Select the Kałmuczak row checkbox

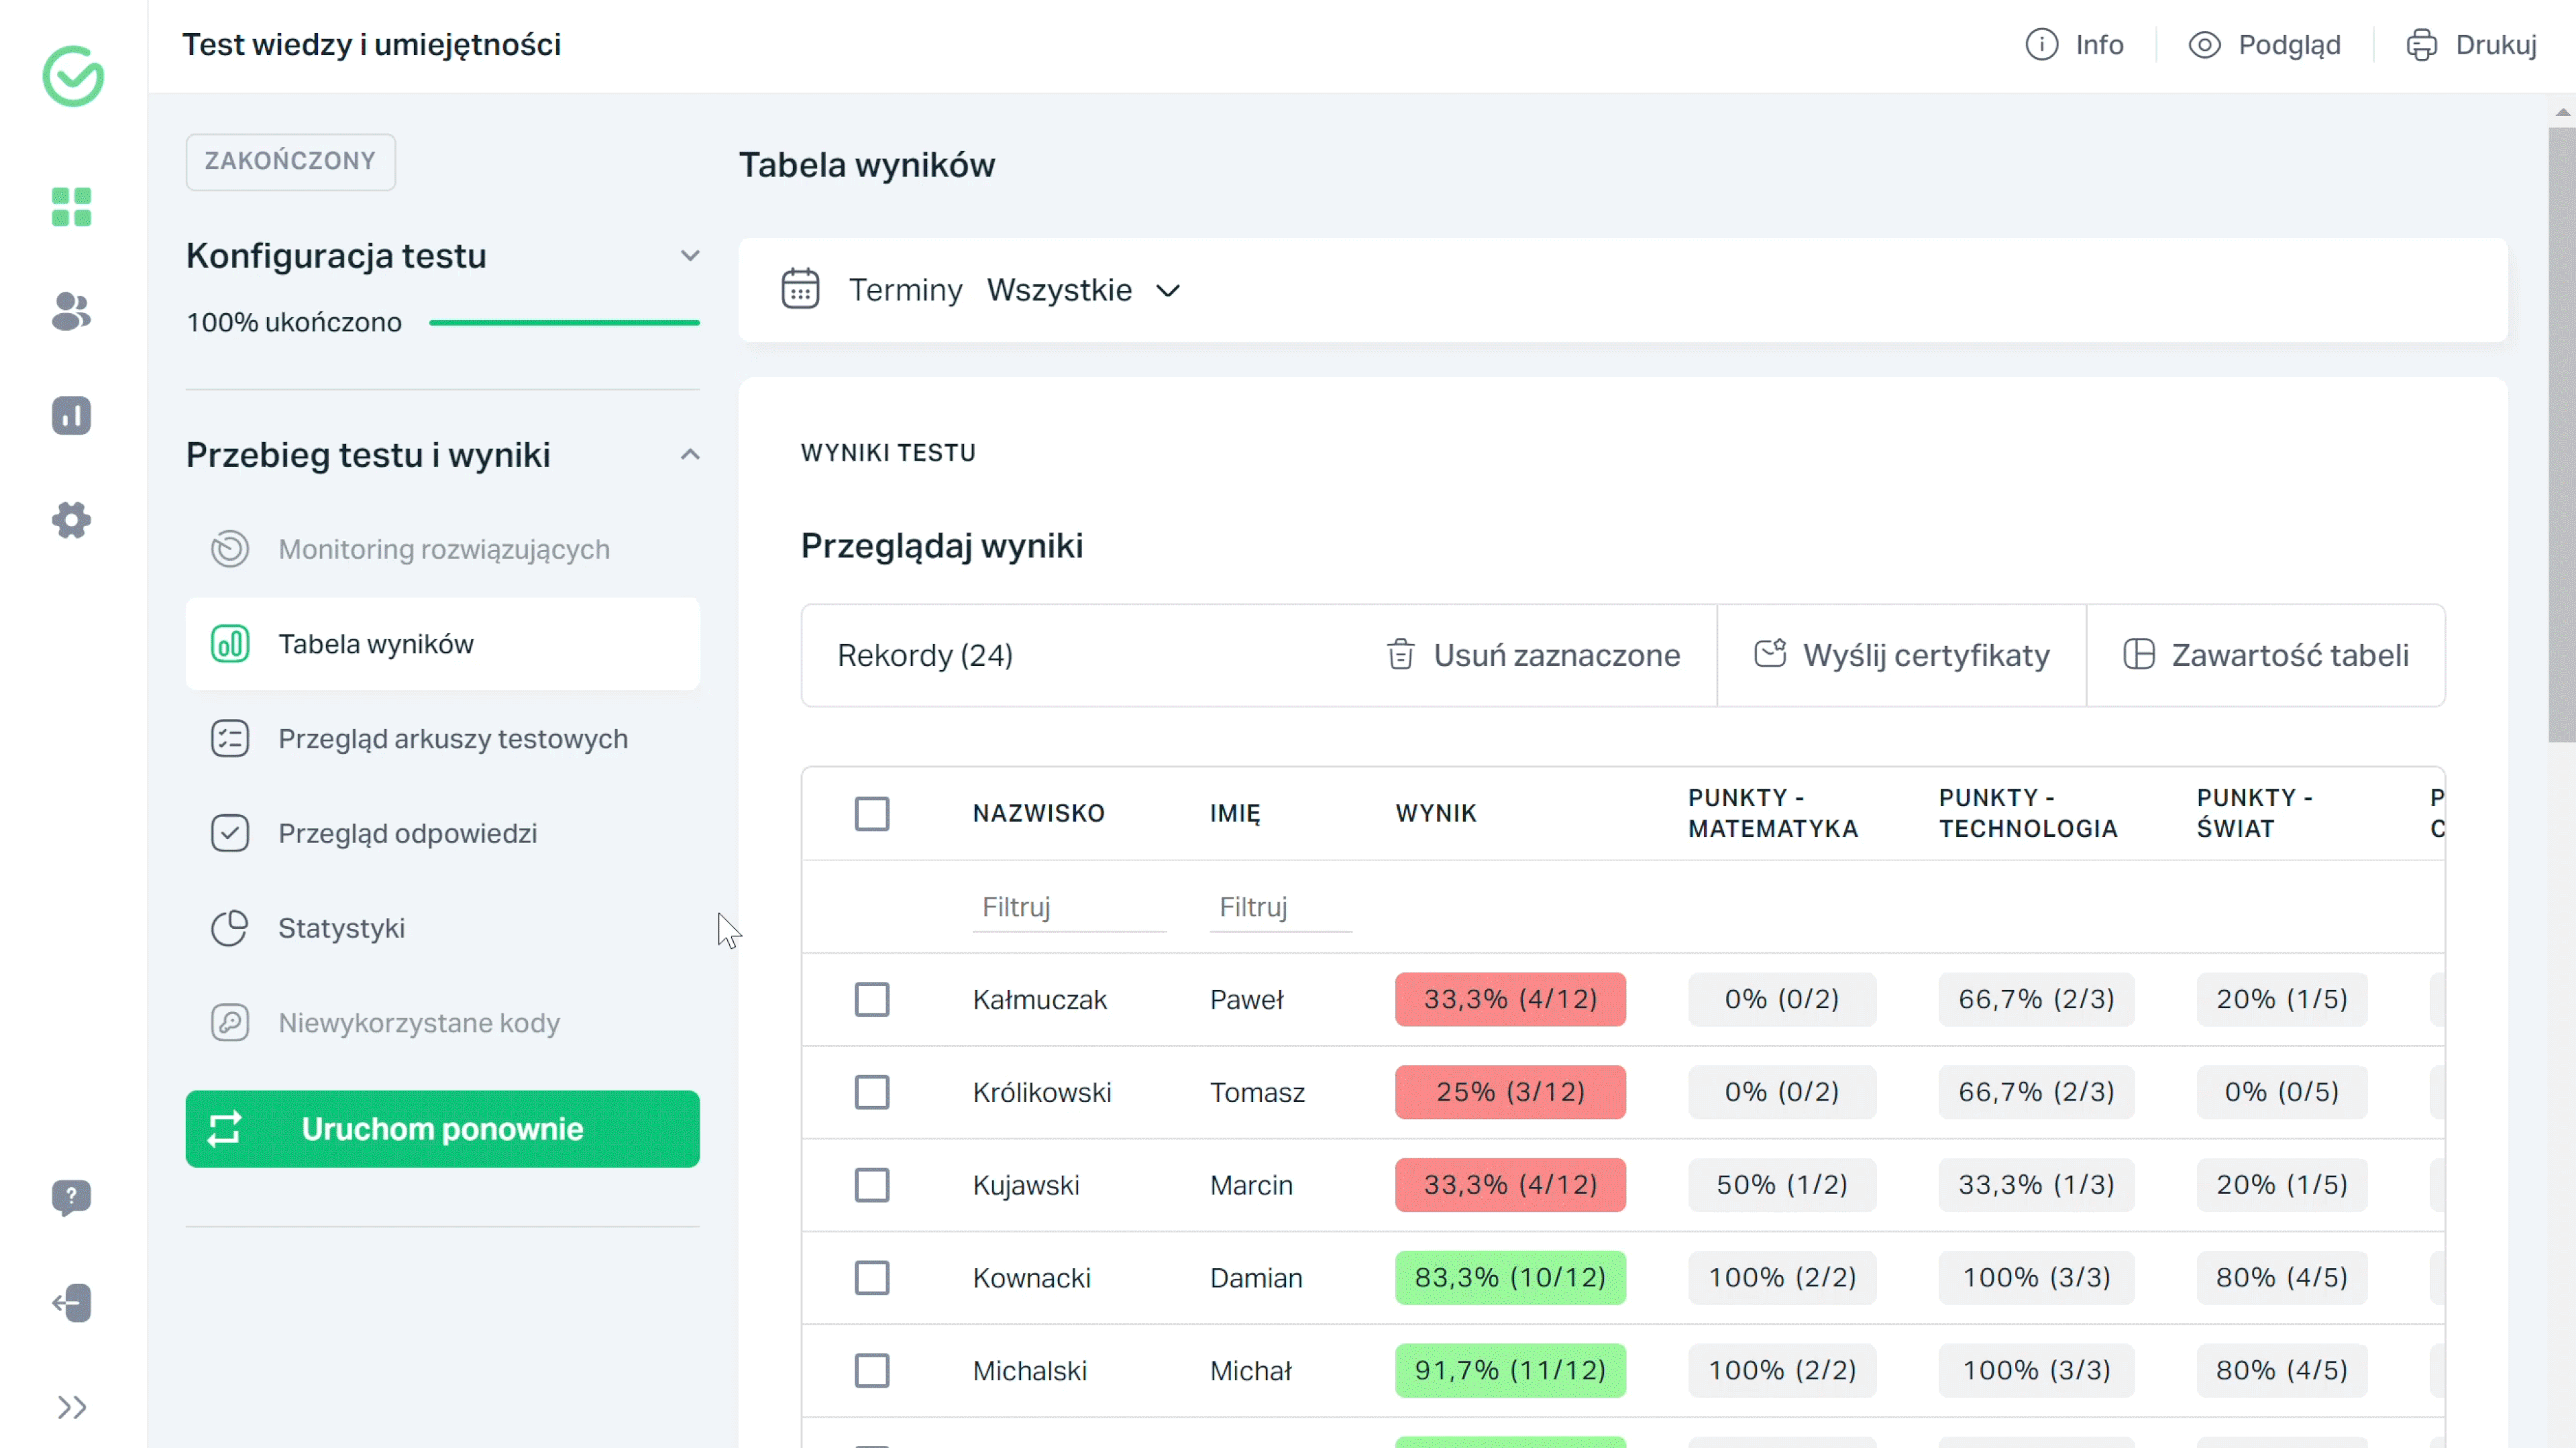tap(872, 999)
